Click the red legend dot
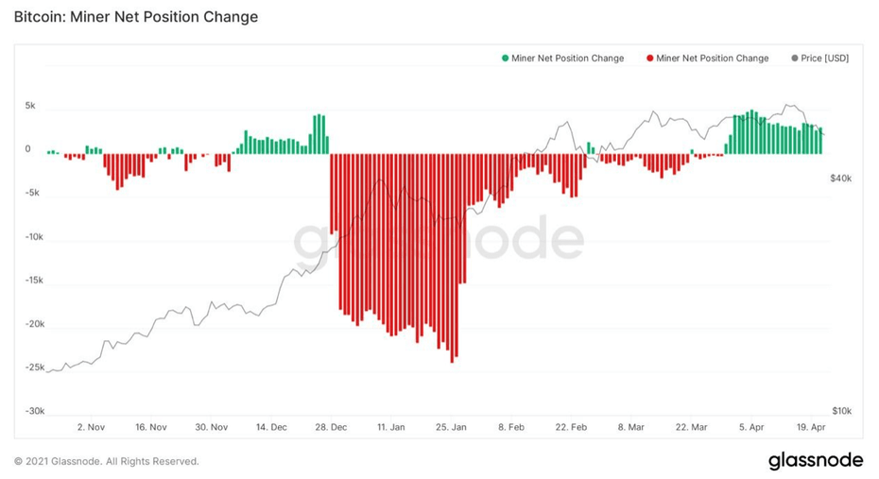 [649, 59]
